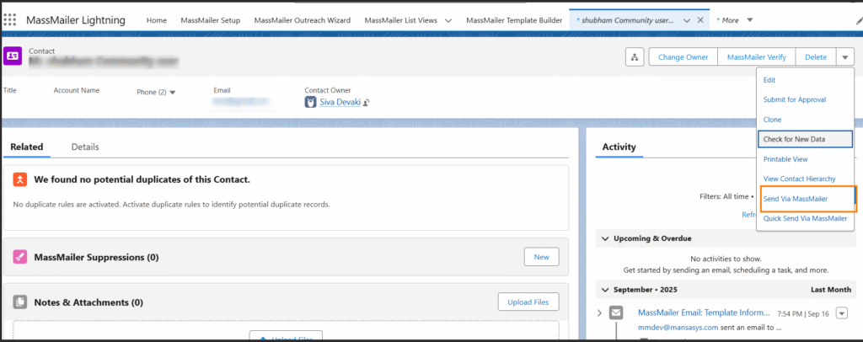Screen dimensions: 863x342
Task: Open the Phone (2) dropdown arrow
Action: pos(173,93)
